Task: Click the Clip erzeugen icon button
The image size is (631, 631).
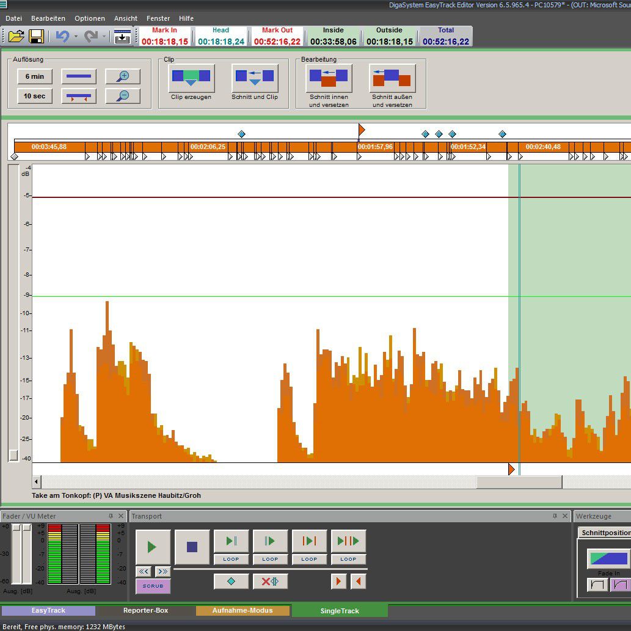Action: pyautogui.click(x=191, y=78)
